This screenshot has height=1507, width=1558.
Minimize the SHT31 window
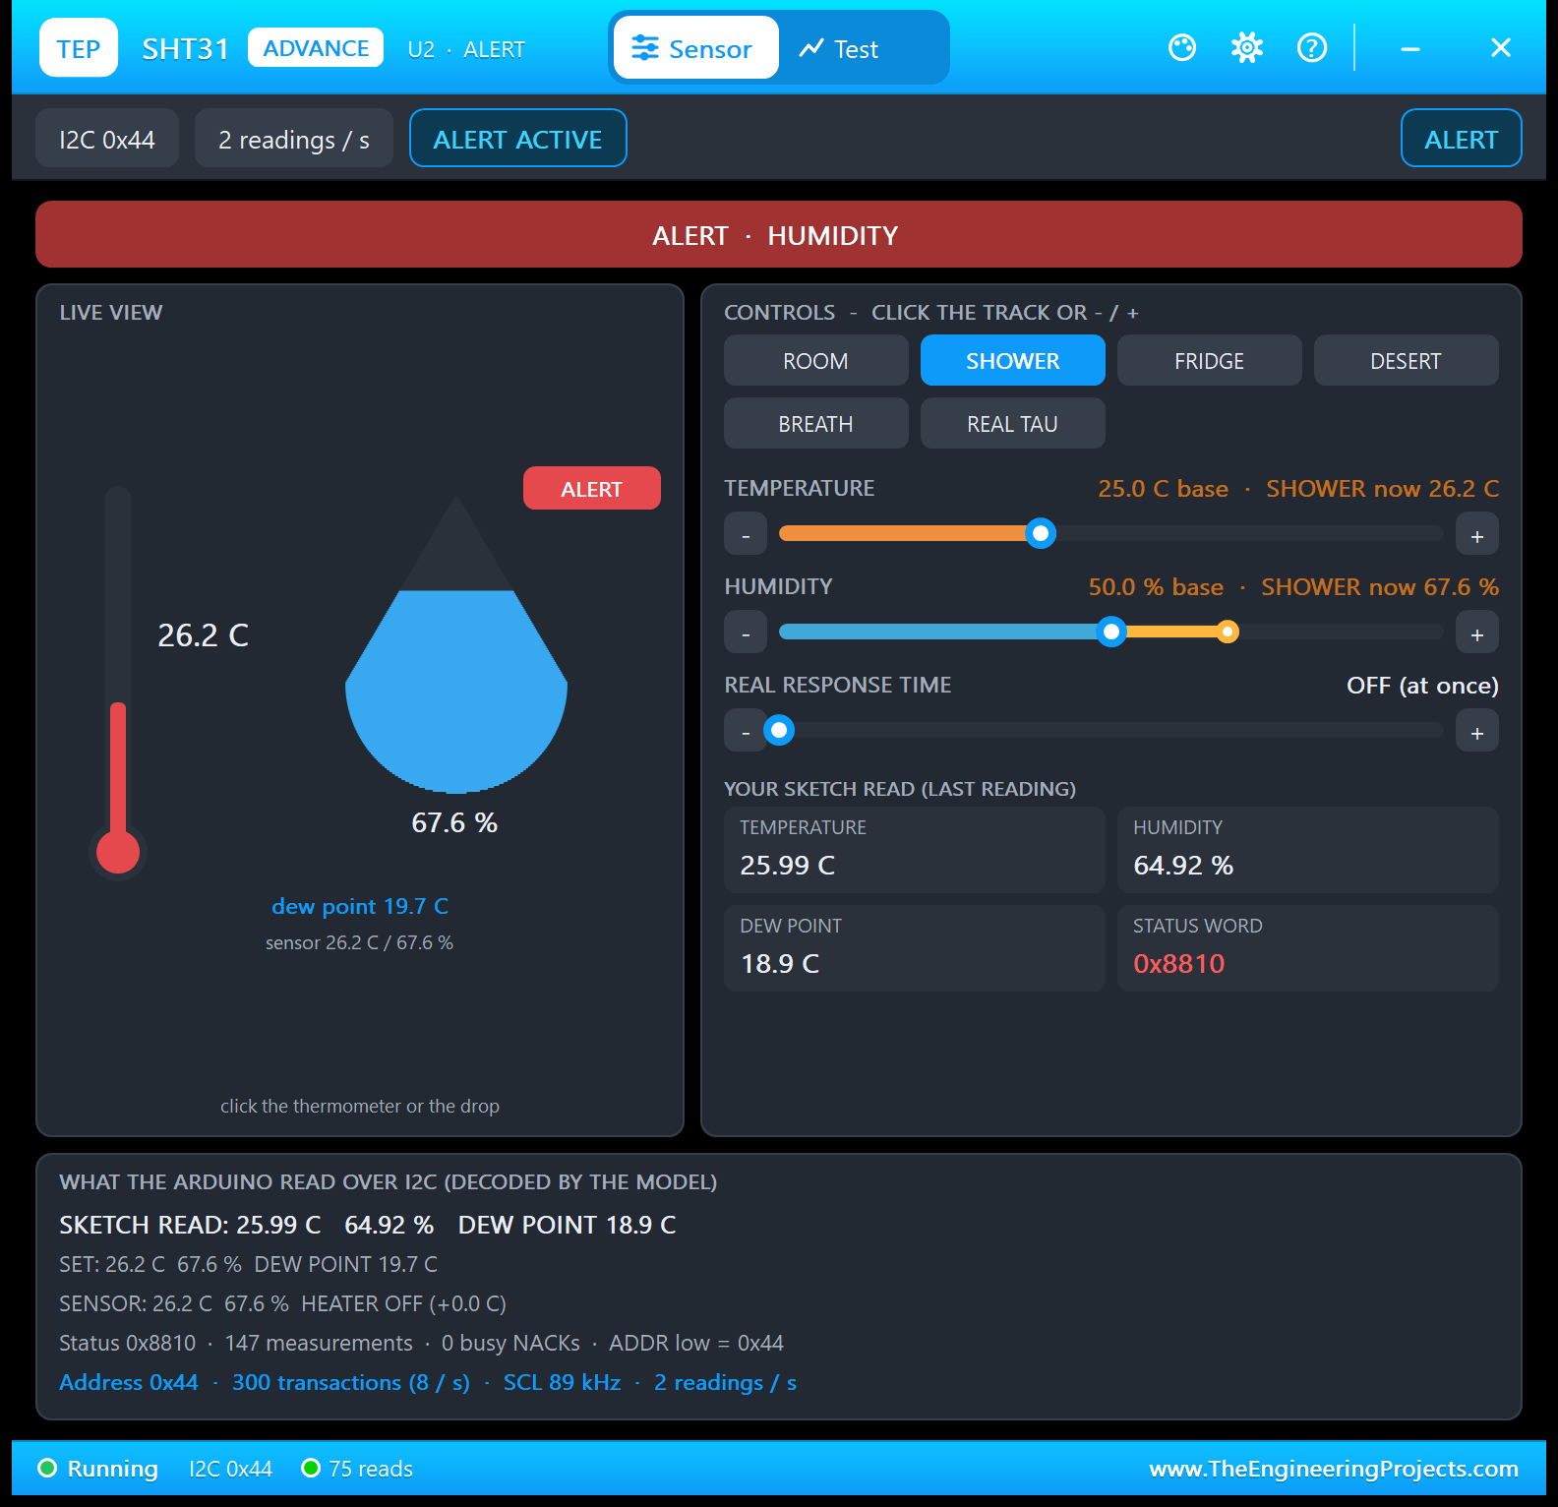1410,47
